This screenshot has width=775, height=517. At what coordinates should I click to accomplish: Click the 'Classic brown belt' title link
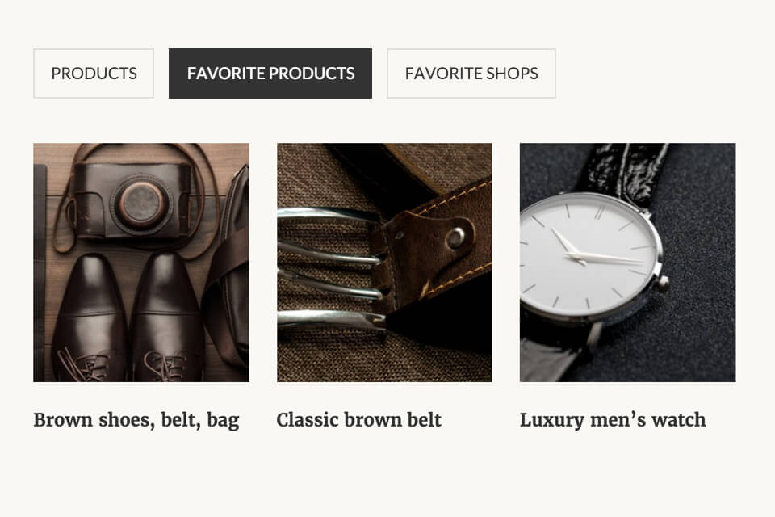pyautogui.click(x=358, y=420)
